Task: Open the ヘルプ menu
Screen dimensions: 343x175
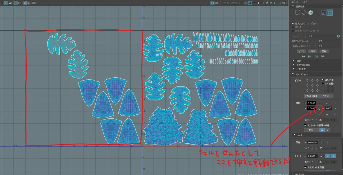Action: pyautogui.click(x=304, y=2)
